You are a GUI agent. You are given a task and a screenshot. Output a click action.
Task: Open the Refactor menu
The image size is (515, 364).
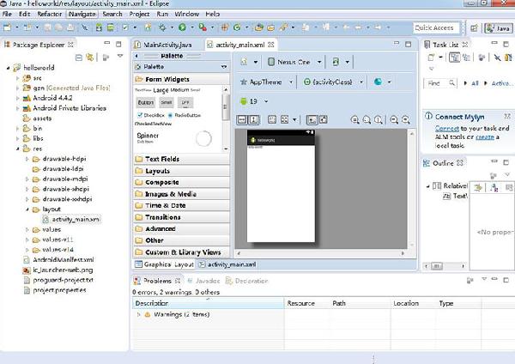coord(49,14)
